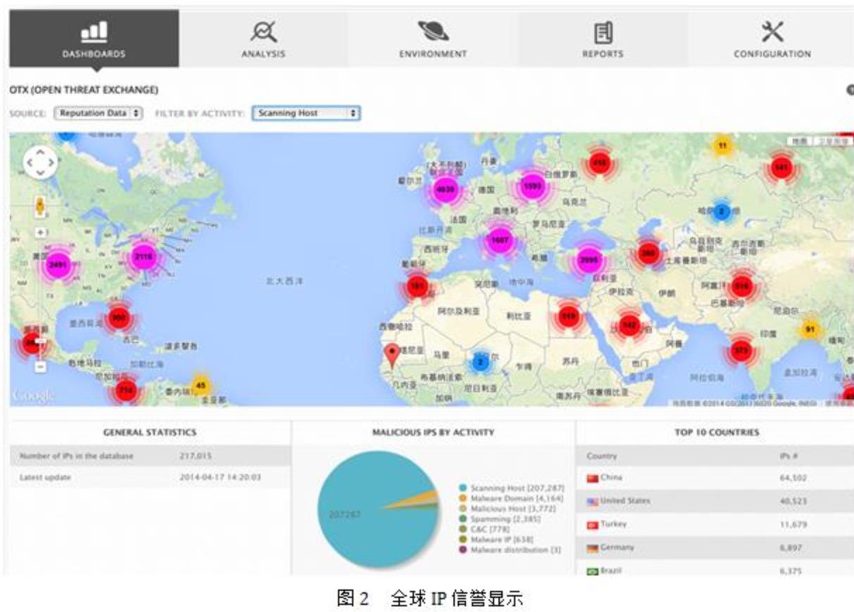Screen dimensions: 854x612
Task: Click the red cluster over Morocco
Action: (417, 286)
